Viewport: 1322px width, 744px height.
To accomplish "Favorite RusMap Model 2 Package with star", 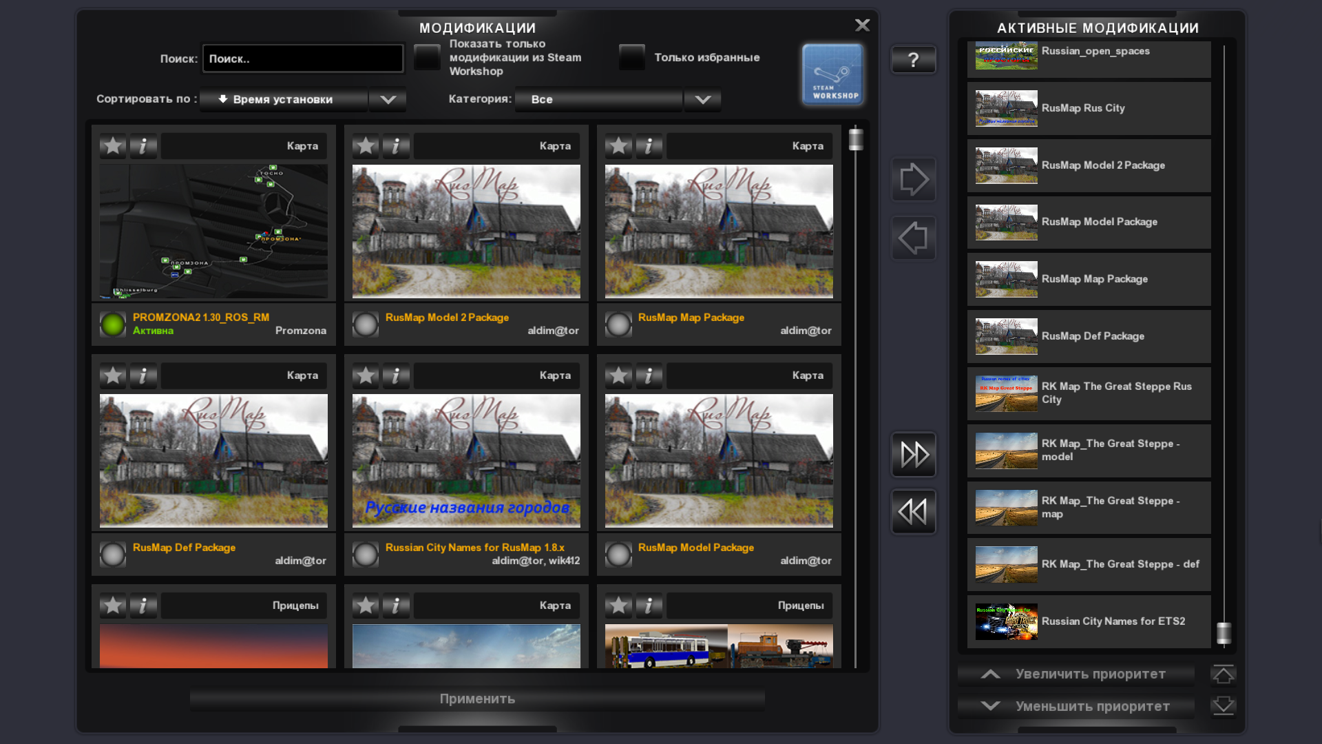I will pos(366,146).
